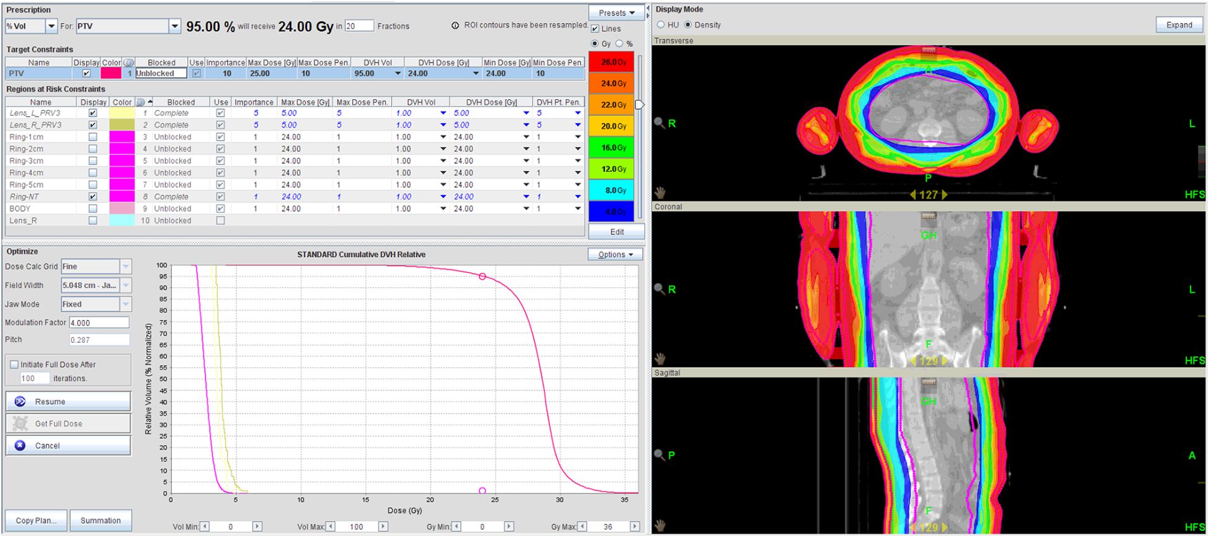Select Density display mode
Viewport: 1209px width, 537px height.
(x=688, y=25)
